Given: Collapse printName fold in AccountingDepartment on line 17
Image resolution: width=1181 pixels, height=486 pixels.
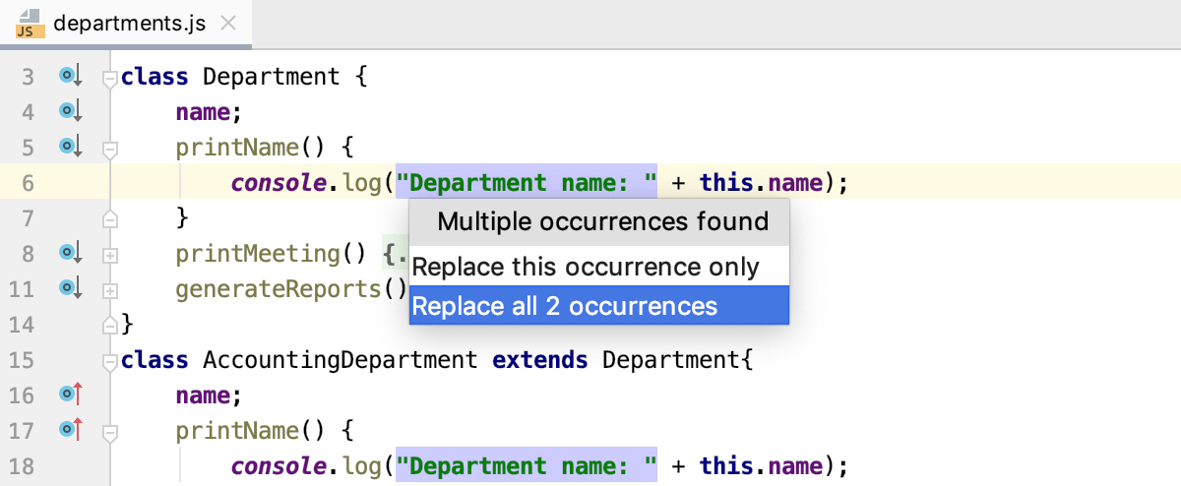Looking at the screenshot, I should (x=110, y=431).
